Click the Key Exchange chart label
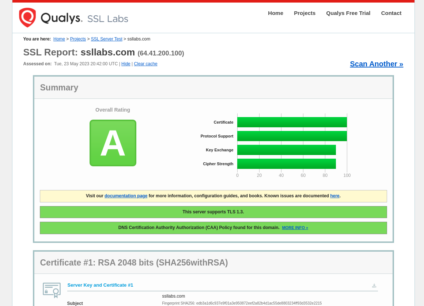 (219, 150)
